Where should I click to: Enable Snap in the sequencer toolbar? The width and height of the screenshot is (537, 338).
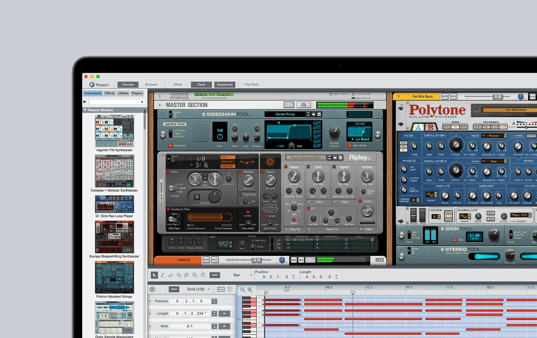point(215,275)
